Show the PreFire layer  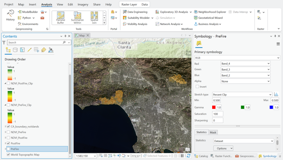[x=8, y=149]
